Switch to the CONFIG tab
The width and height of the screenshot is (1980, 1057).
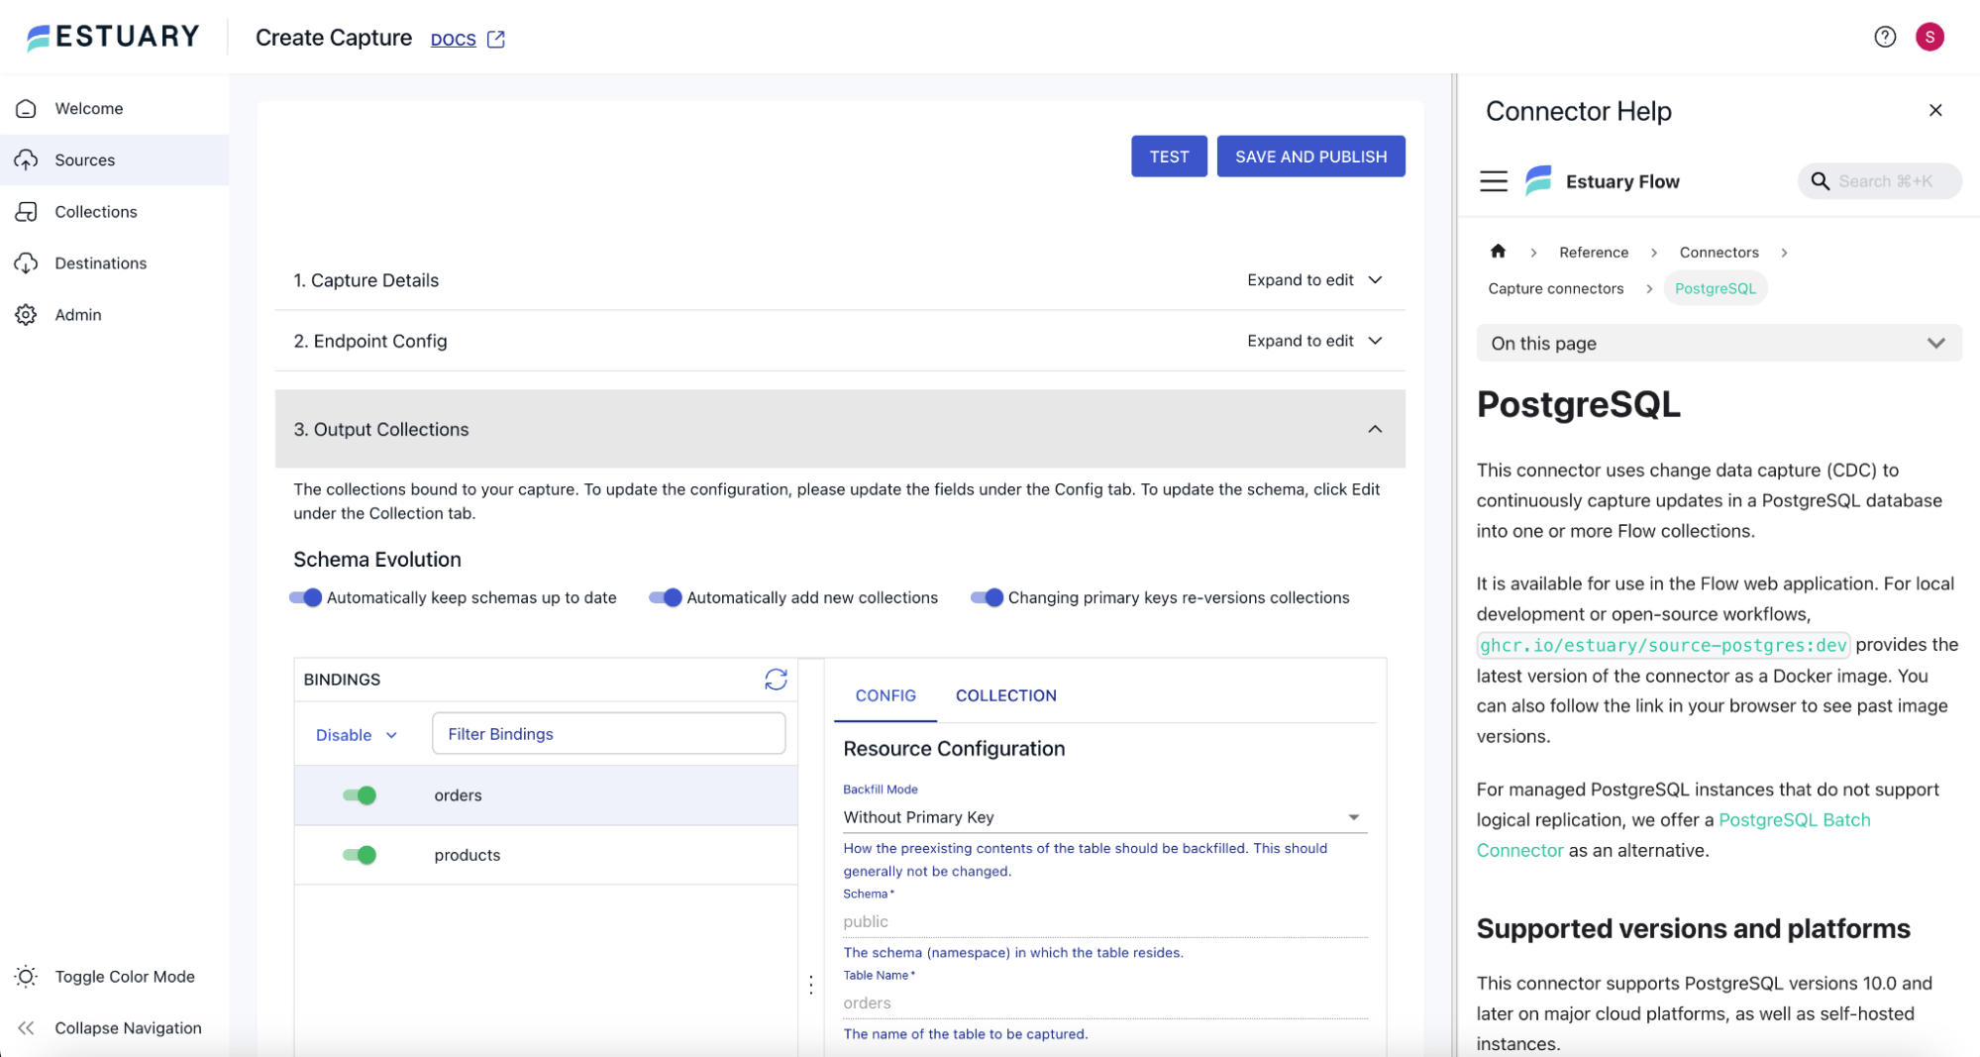pyautogui.click(x=886, y=695)
